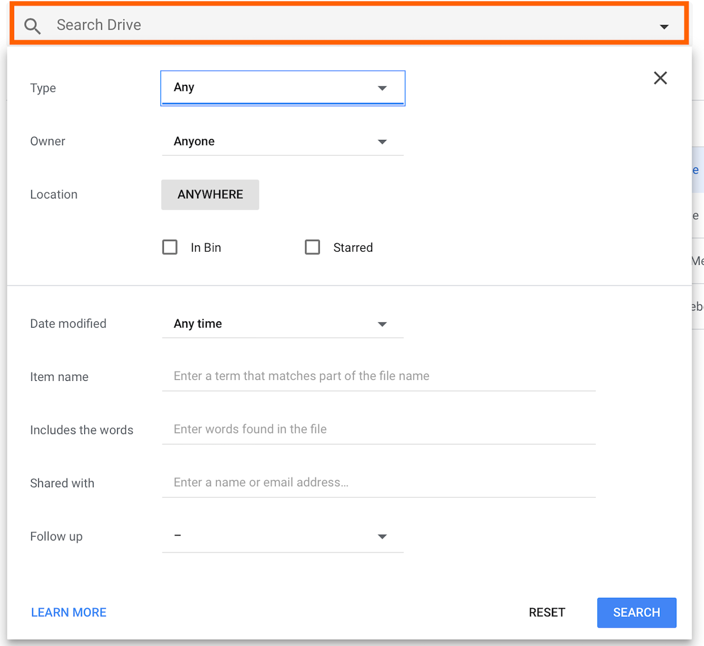The width and height of the screenshot is (704, 646).
Task: Click the Type dropdown's arrow icon
Action: coord(382,88)
